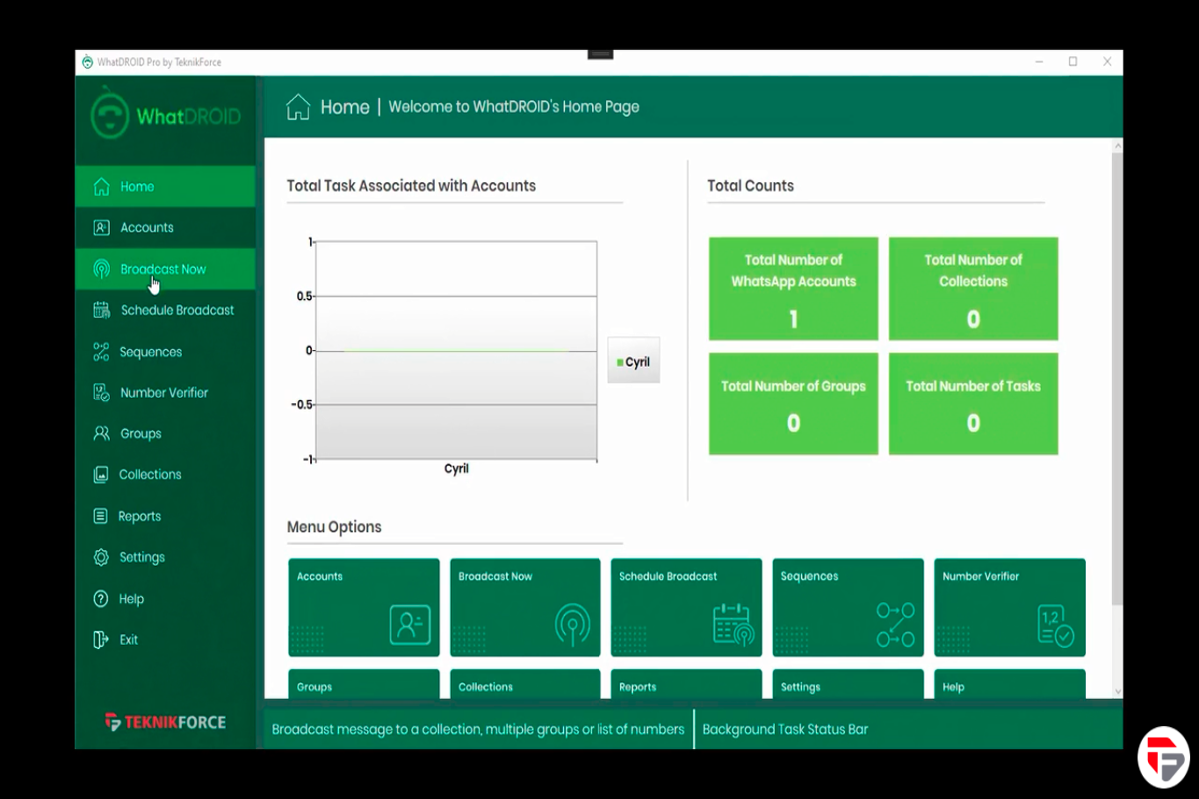This screenshot has width=1199, height=799.
Task: Select the Help question mark icon
Action: point(101,599)
